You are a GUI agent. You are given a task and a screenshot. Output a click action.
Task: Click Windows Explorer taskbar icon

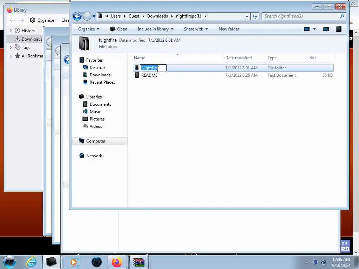(52, 262)
